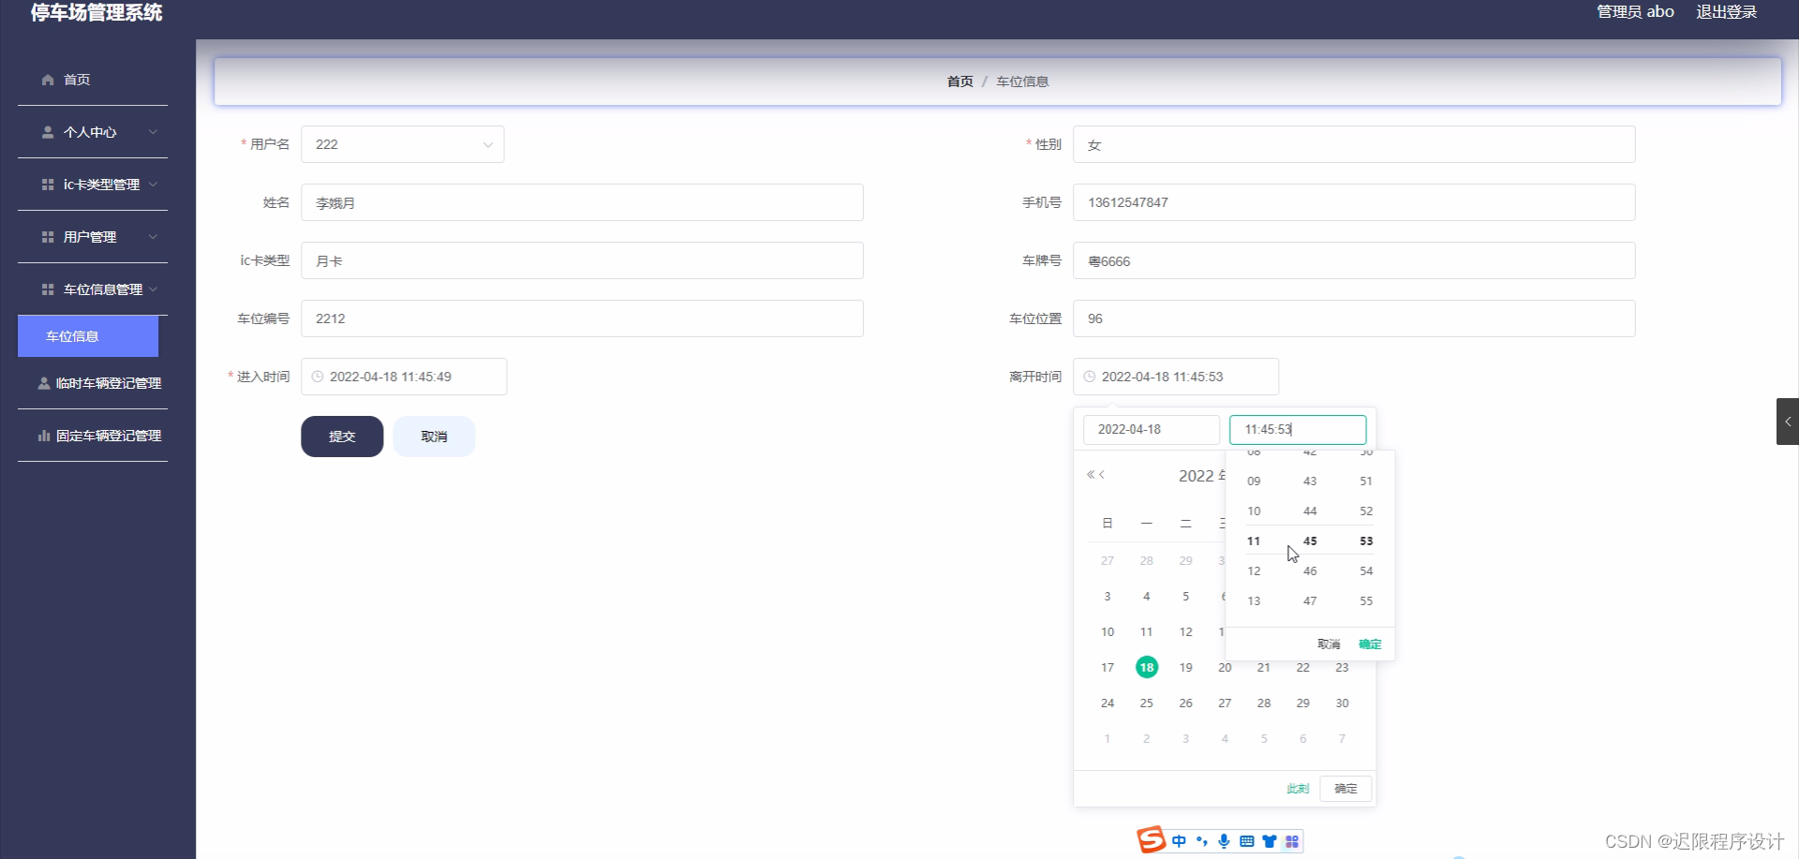Select day 25 in calendar
Image resolution: width=1799 pixels, height=859 pixels.
(1146, 703)
